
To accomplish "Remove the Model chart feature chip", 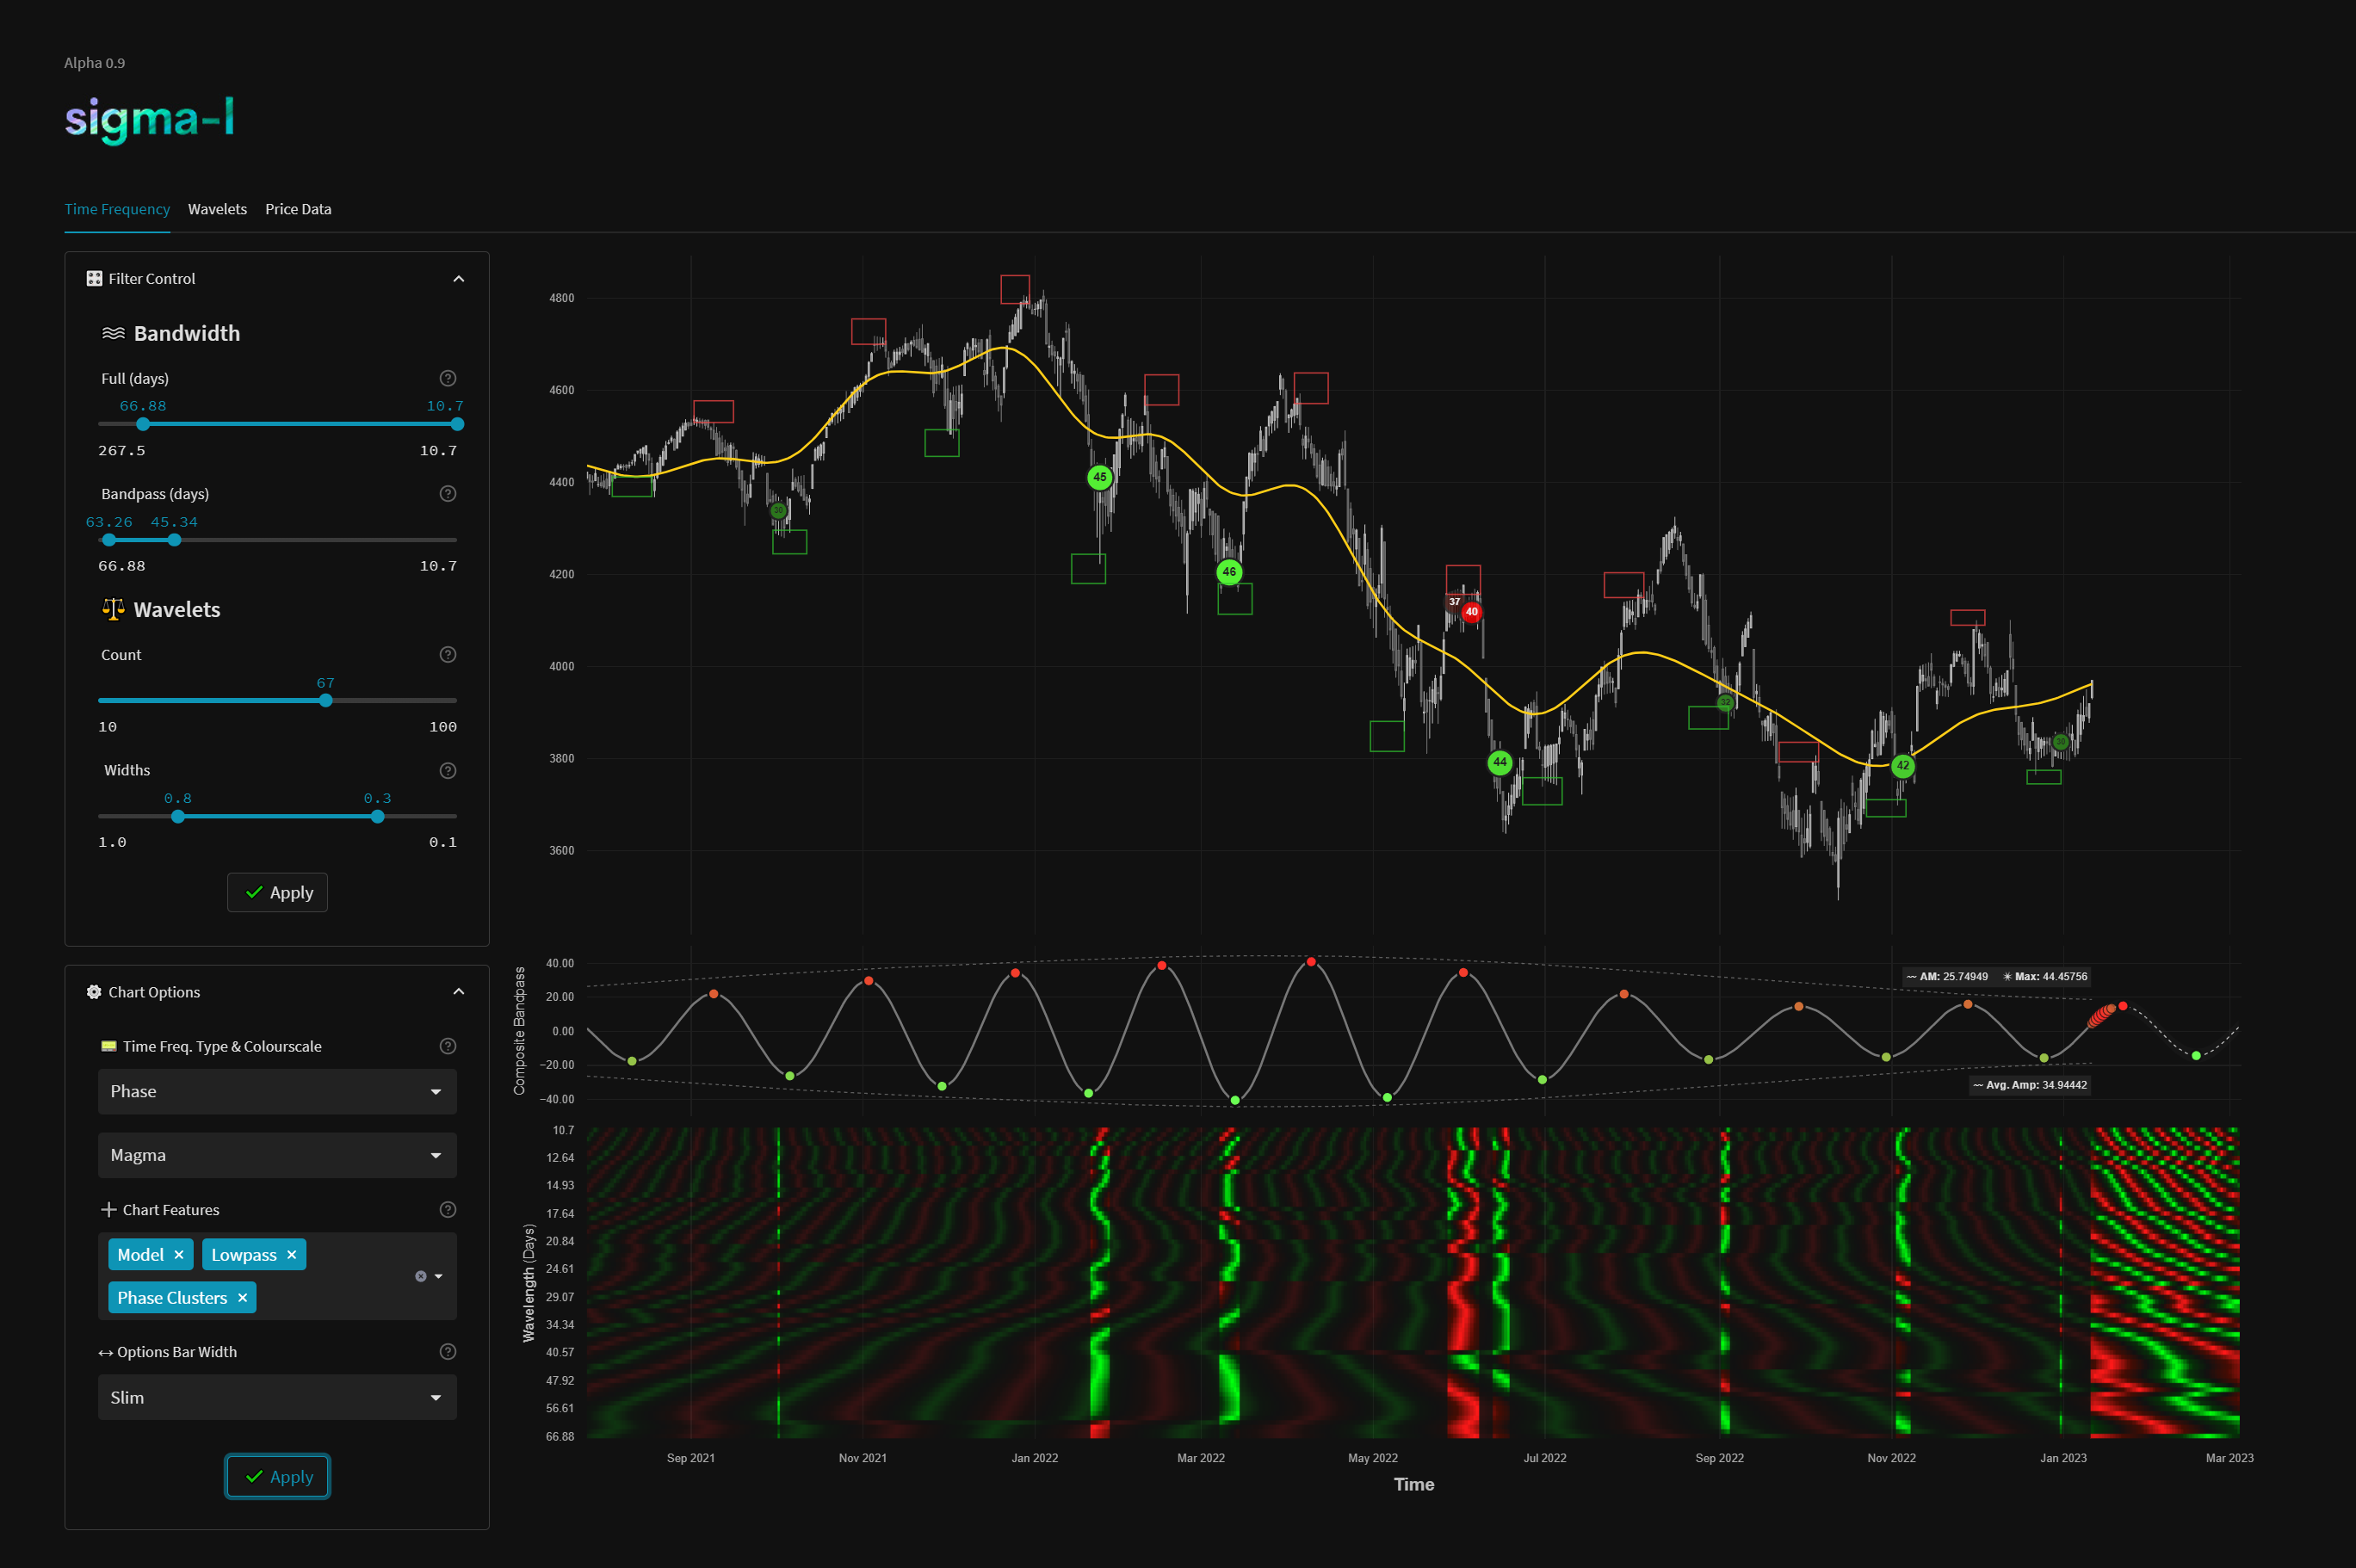I will point(178,1253).
